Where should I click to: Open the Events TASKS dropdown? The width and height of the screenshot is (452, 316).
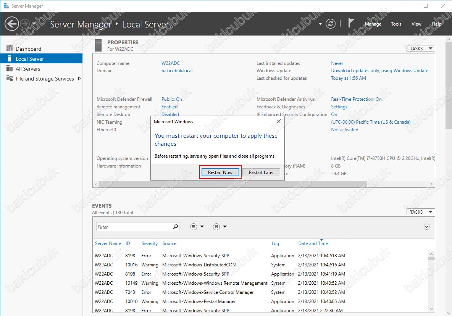coord(421,212)
